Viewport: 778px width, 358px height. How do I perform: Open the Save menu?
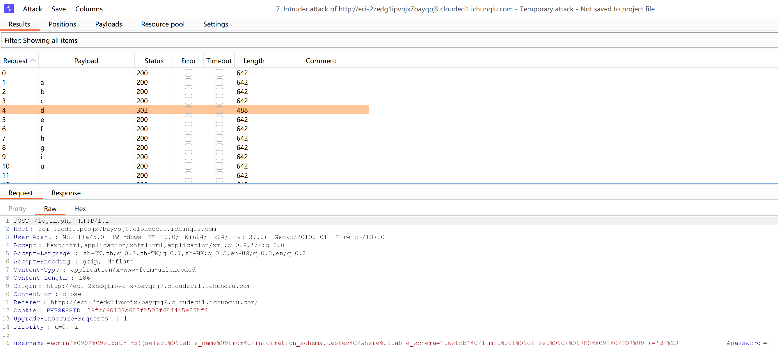click(x=58, y=9)
